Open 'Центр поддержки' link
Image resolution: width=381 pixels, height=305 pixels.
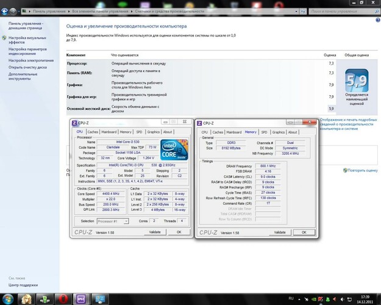pyautogui.click(x=23, y=285)
